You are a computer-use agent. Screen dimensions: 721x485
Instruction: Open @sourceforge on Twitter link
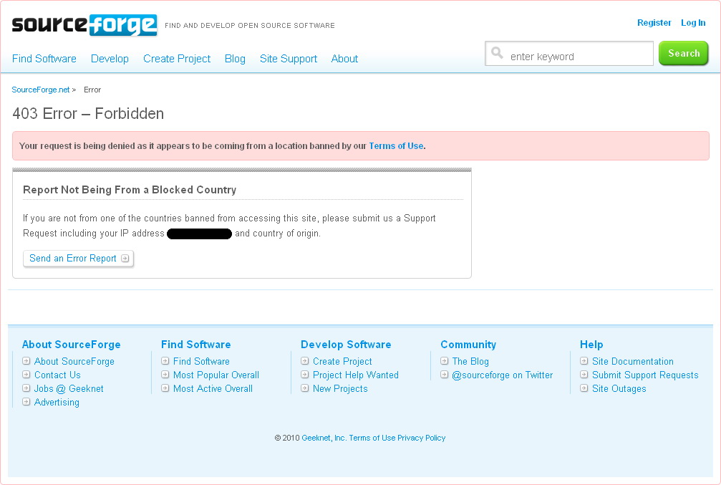(503, 375)
